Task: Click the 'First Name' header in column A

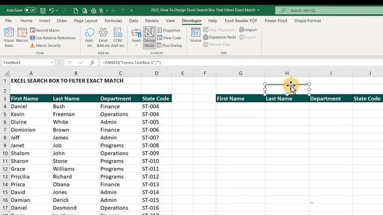Action: pyautogui.click(x=31, y=99)
